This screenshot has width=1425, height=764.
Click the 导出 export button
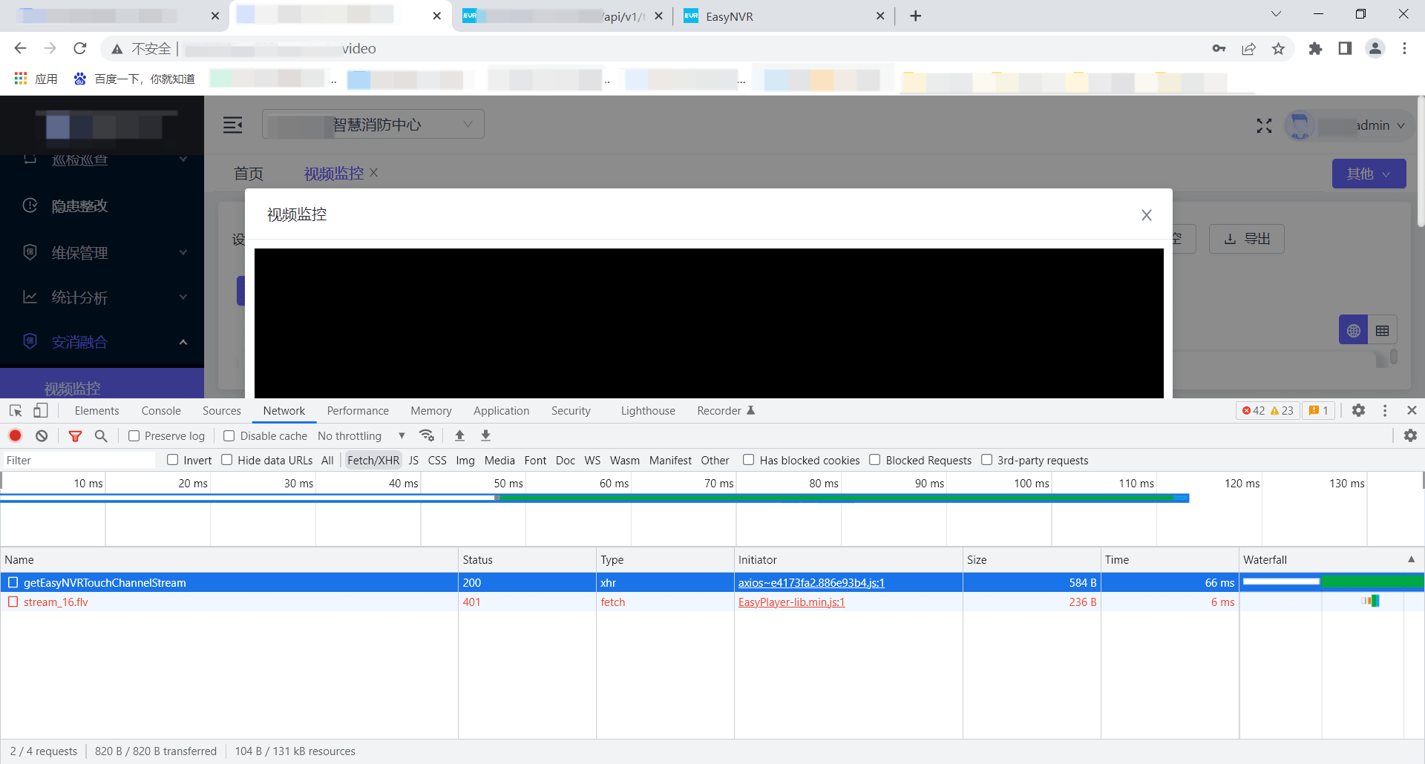point(1247,239)
